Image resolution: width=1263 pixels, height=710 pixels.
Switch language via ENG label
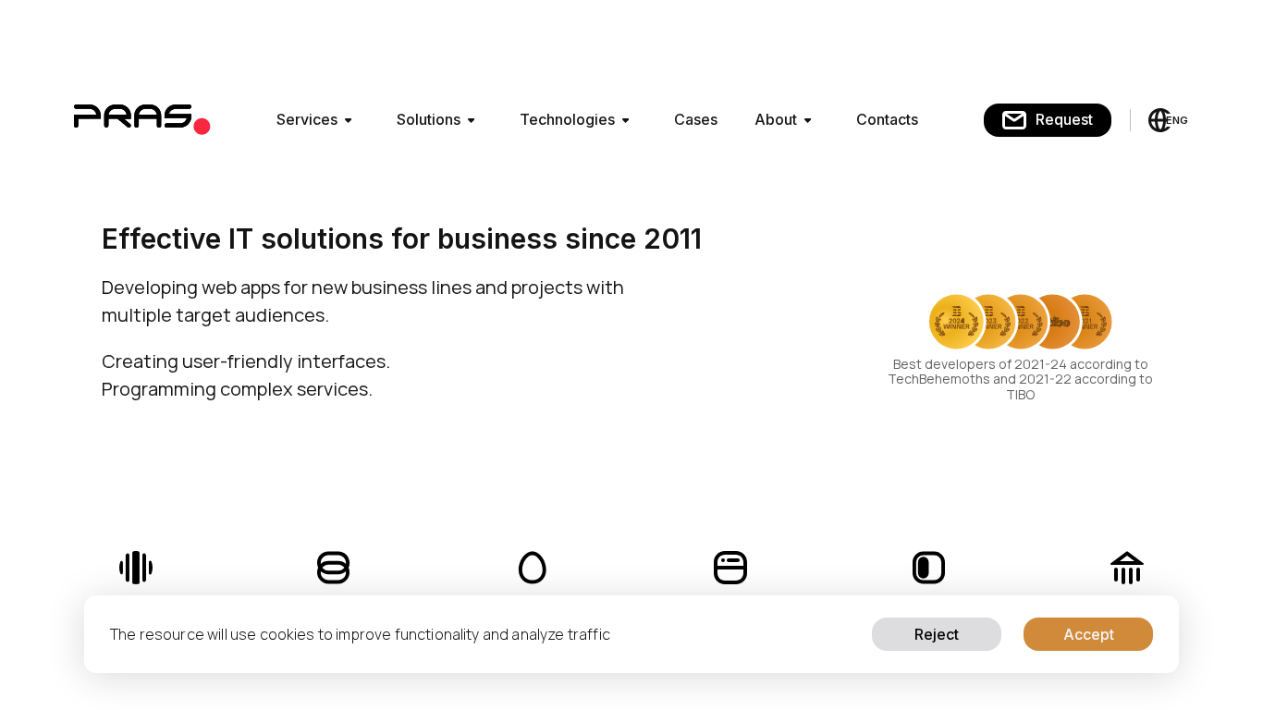(1177, 120)
